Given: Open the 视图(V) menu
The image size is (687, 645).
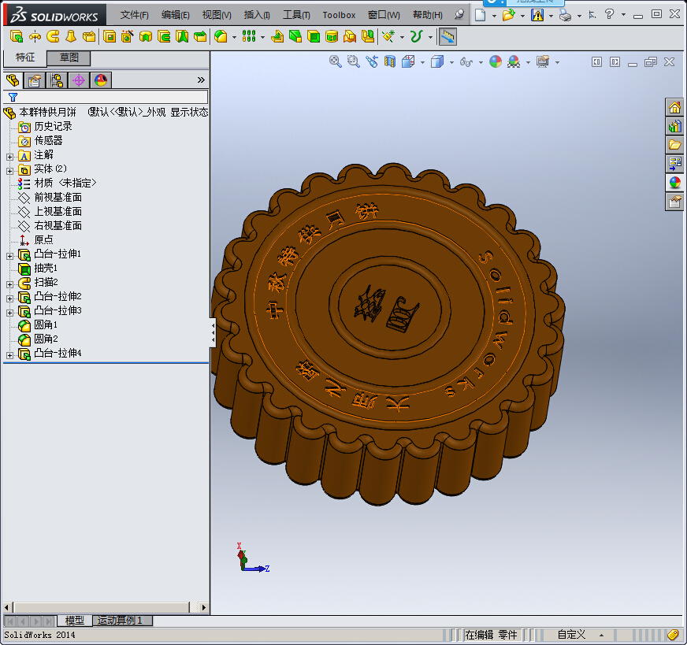Looking at the screenshot, I should tap(217, 15).
